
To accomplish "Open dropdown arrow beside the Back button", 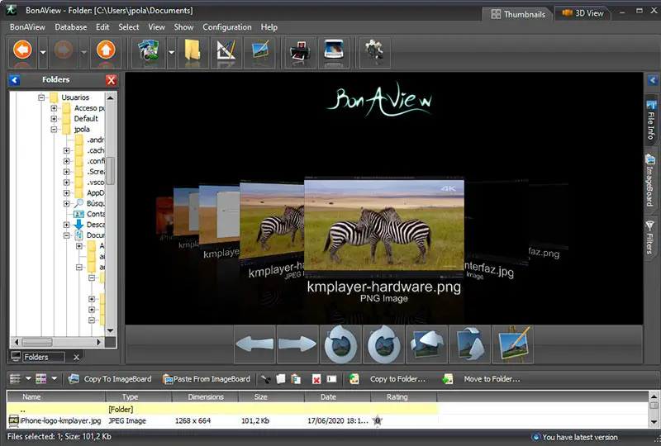I will (x=43, y=52).
